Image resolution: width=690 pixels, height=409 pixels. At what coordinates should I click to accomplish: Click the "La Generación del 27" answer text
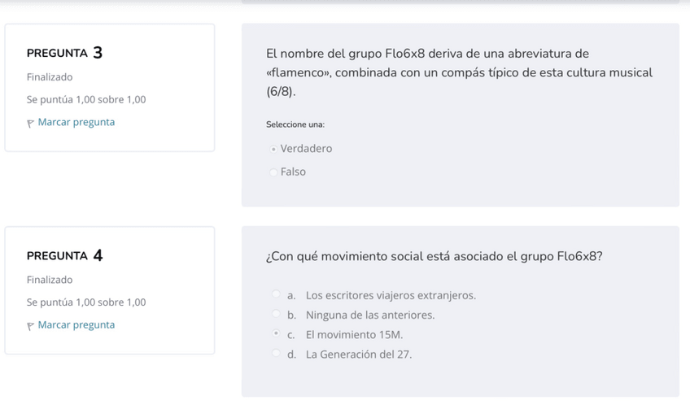coord(359,354)
